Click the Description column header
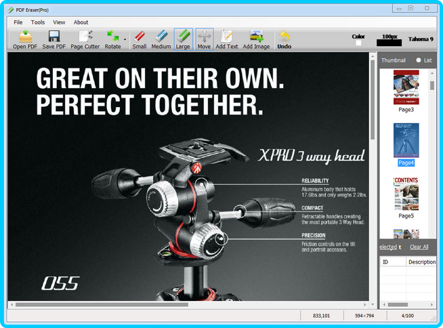The image size is (443, 328). click(x=421, y=262)
